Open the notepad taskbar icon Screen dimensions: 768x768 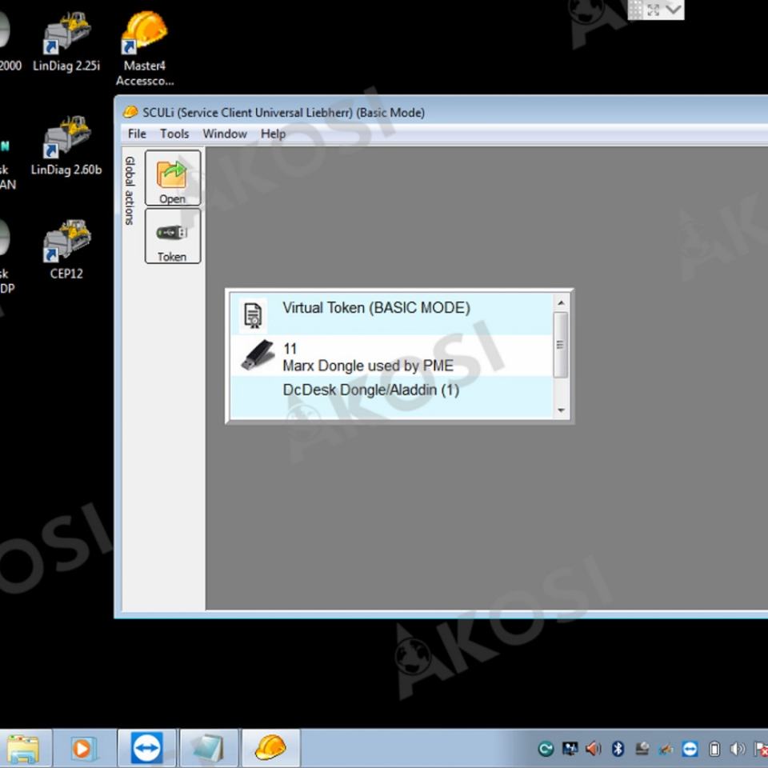pyautogui.click(x=209, y=749)
